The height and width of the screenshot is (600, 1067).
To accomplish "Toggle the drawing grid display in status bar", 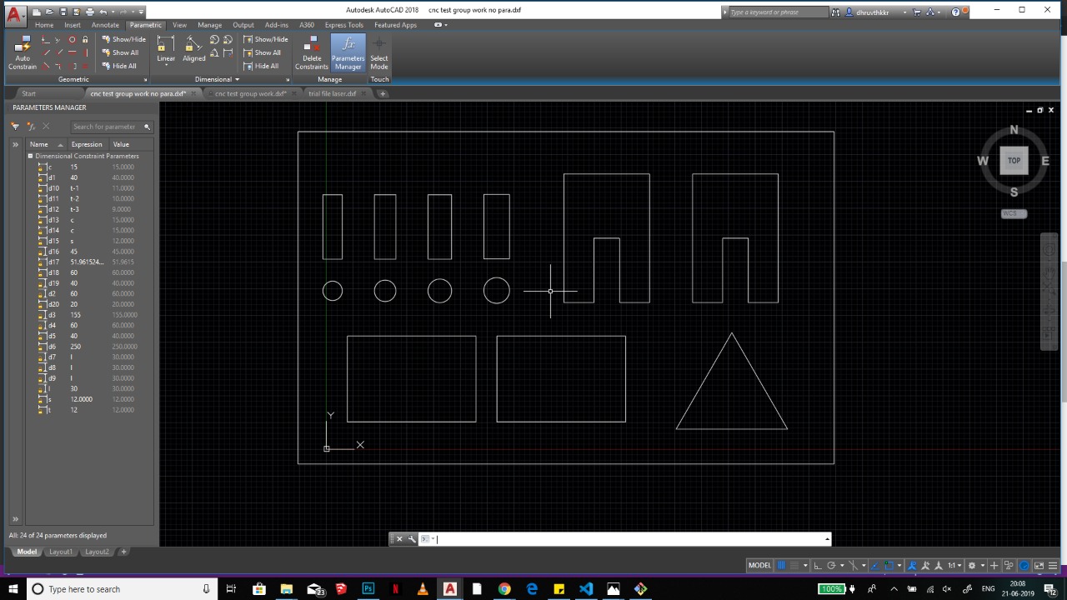I will click(781, 566).
